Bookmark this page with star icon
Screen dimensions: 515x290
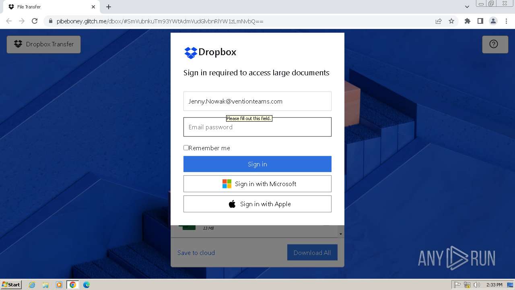click(x=451, y=21)
